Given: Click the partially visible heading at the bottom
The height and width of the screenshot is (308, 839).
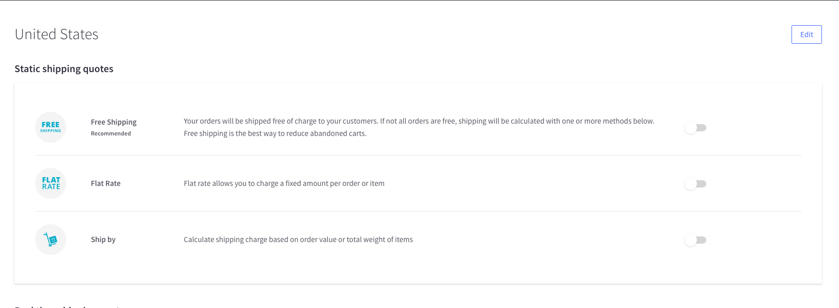Looking at the screenshot, I should (x=67, y=306).
